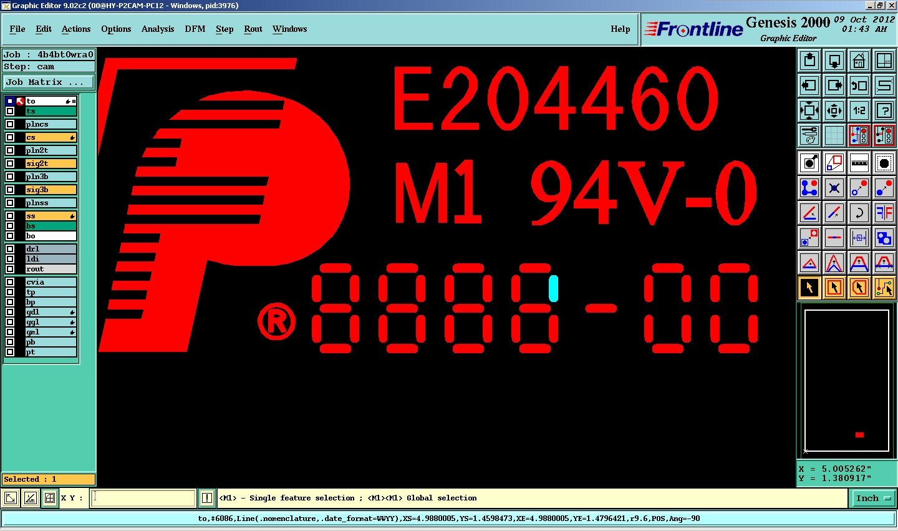Click the area zoom rectangles icon

click(834, 163)
